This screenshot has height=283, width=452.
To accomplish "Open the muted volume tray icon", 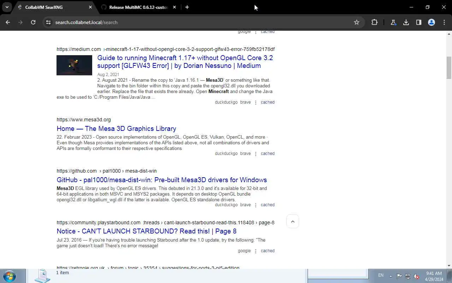I will 416,276.
